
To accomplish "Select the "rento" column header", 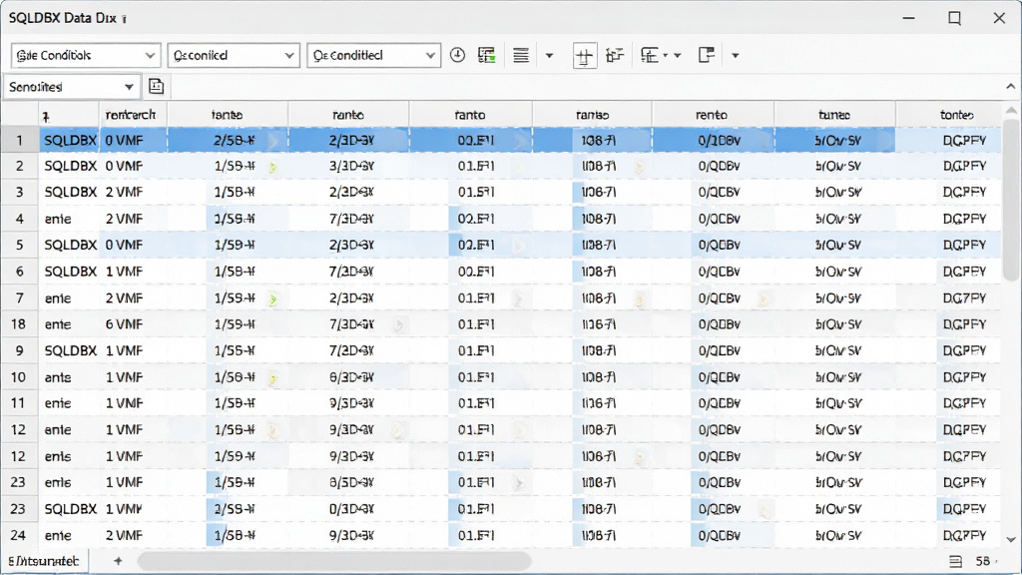I will click(713, 115).
